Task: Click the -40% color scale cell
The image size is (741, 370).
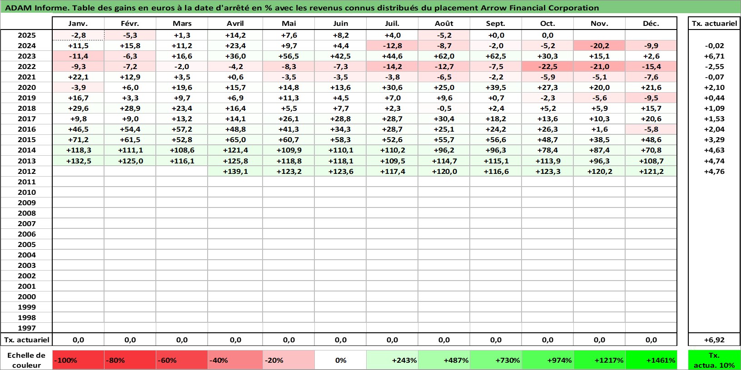Action: (235, 360)
